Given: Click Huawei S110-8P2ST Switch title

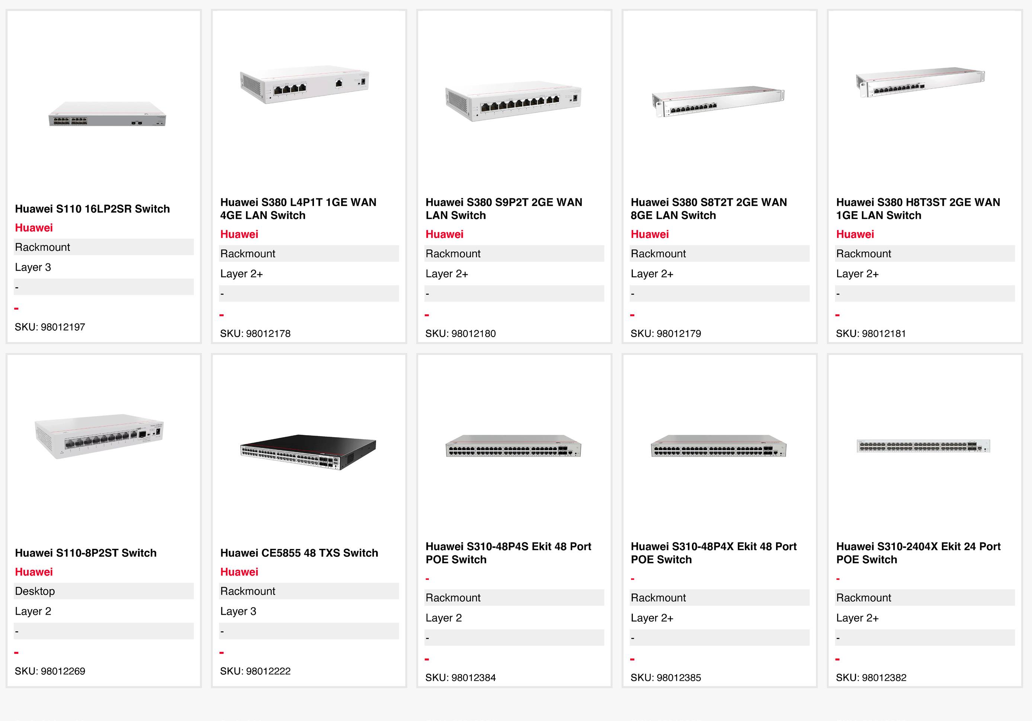Looking at the screenshot, I should (x=86, y=553).
